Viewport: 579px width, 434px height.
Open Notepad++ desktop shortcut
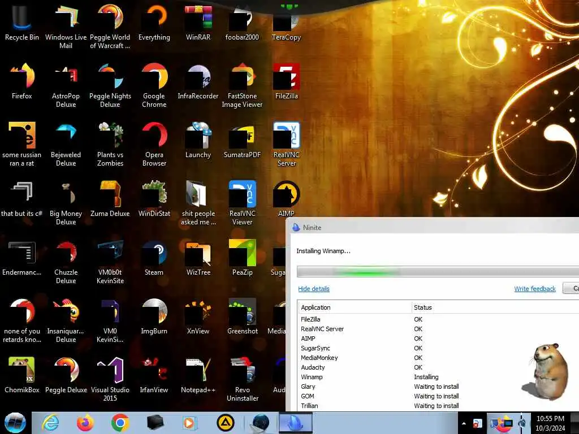point(198,375)
